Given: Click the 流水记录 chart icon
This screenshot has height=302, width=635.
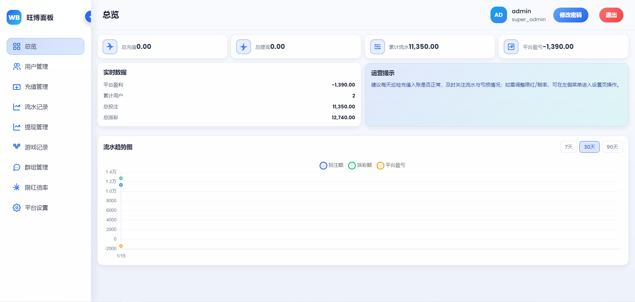Looking at the screenshot, I should click(x=17, y=107).
